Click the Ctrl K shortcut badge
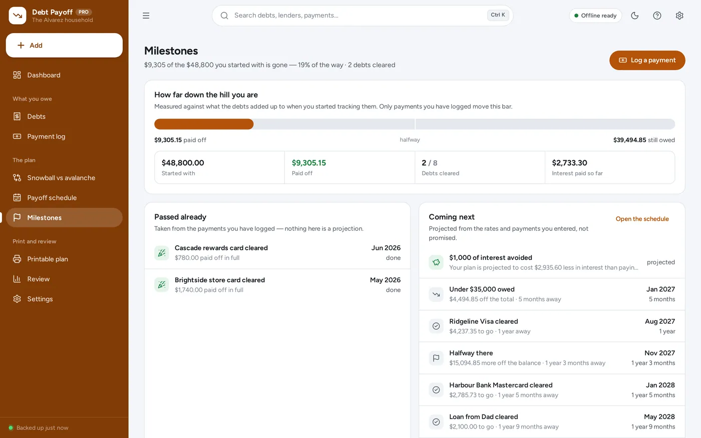701x438 pixels. [498, 15]
